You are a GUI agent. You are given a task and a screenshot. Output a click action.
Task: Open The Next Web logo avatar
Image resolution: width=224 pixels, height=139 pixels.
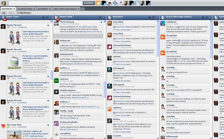(3, 126)
